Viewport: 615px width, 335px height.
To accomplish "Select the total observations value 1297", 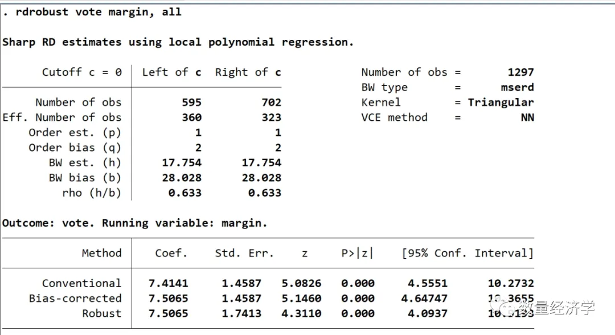I will click(520, 72).
